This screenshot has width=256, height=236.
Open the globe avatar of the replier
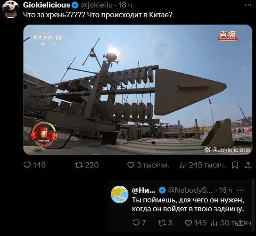pos(120,194)
